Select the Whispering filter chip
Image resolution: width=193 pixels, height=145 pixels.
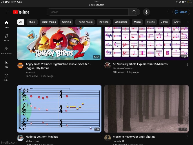(x=121, y=22)
